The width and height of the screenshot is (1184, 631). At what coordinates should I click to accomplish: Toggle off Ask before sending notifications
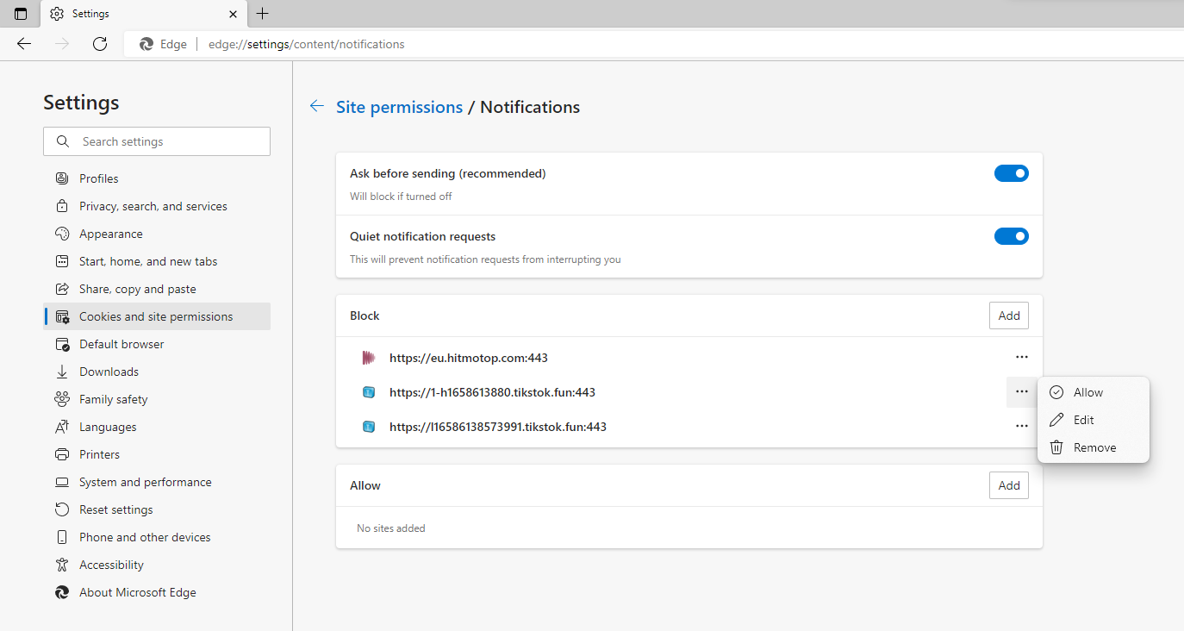(x=1011, y=172)
